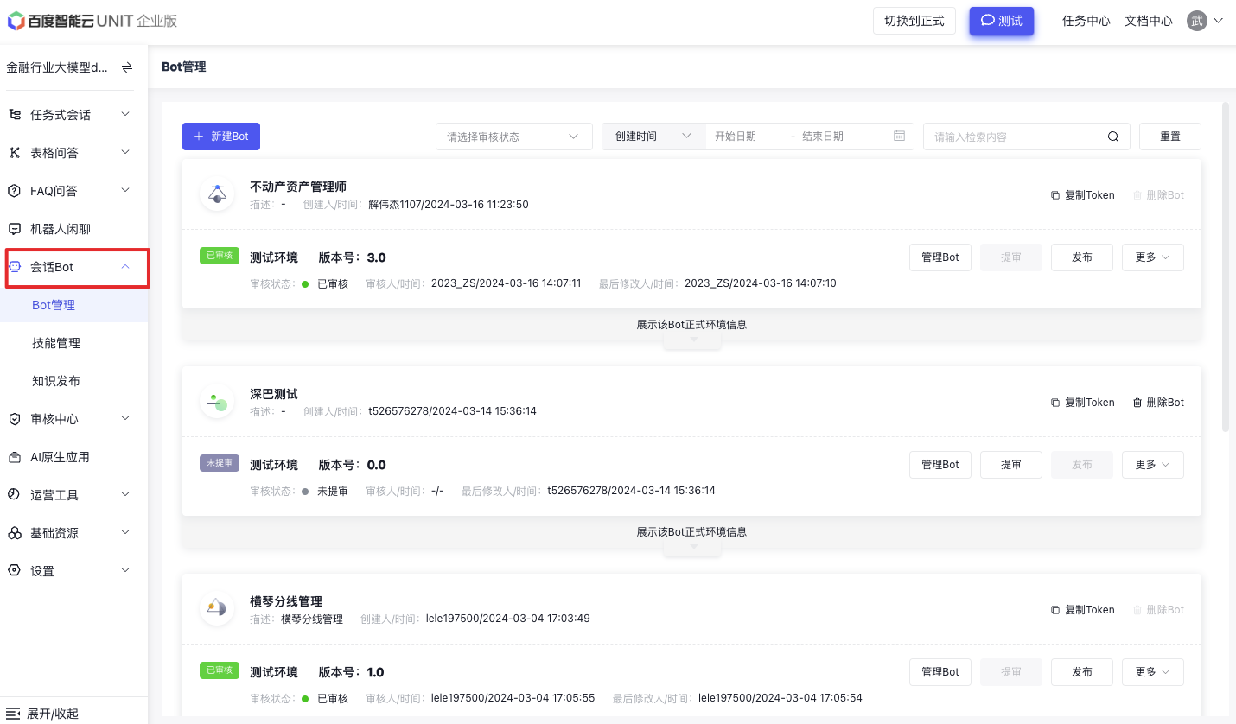Click the 设置 hexagon icon
1236x724 pixels.
click(x=15, y=571)
